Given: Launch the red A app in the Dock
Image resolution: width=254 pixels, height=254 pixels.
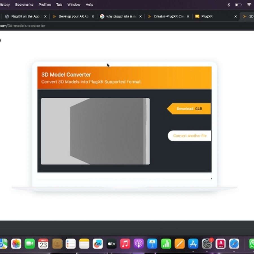Looking at the screenshot, I should click(221, 244).
